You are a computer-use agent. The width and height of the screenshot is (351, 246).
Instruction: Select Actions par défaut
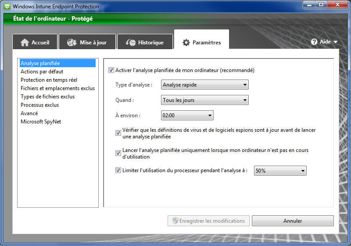42,72
